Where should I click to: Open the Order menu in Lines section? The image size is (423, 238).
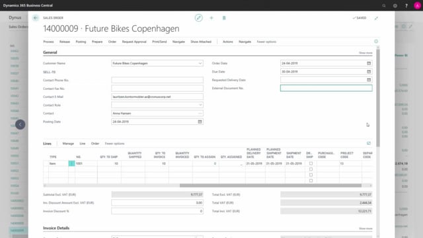click(x=95, y=143)
